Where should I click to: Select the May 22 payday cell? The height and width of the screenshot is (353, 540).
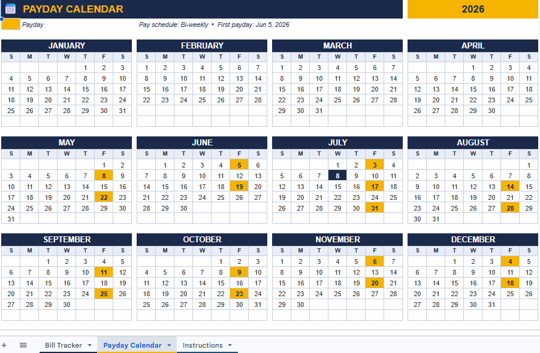(104, 197)
